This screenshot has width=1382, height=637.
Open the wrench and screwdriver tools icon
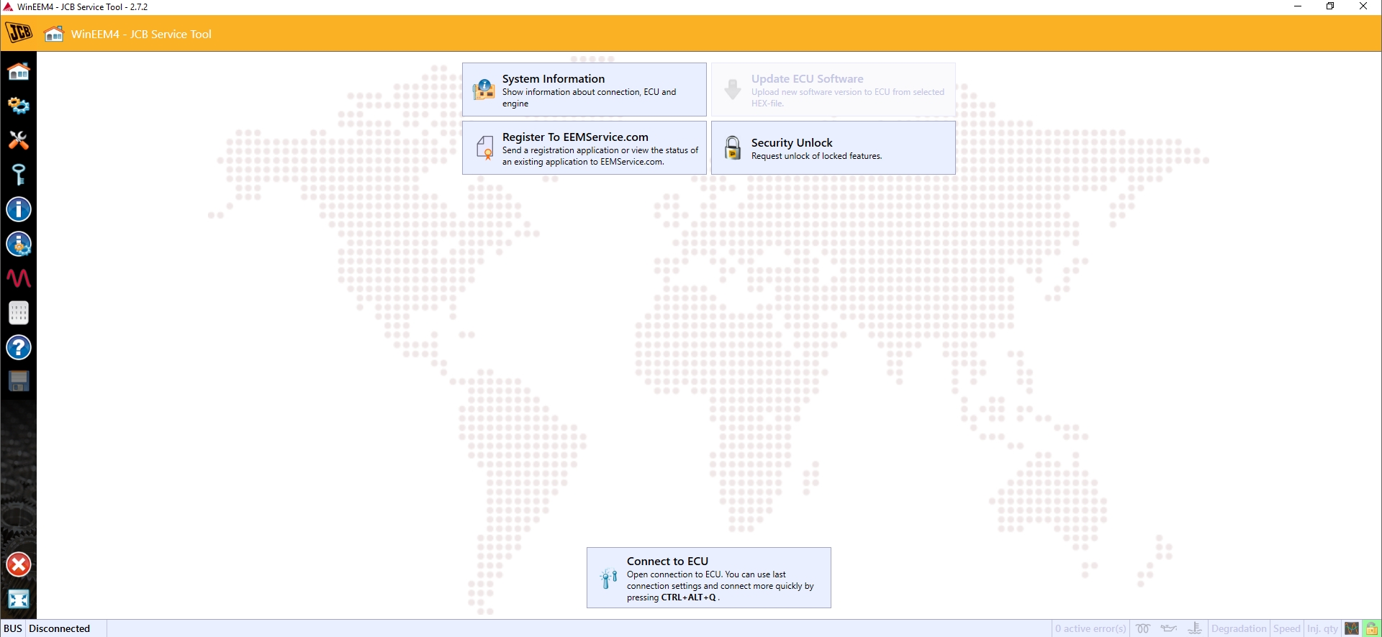click(19, 140)
